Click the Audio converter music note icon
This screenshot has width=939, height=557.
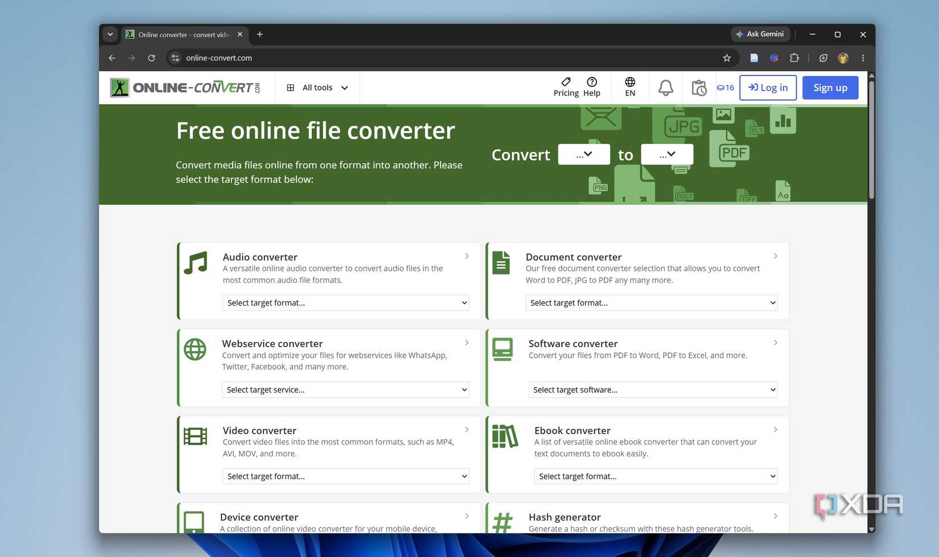click(196, 263)
